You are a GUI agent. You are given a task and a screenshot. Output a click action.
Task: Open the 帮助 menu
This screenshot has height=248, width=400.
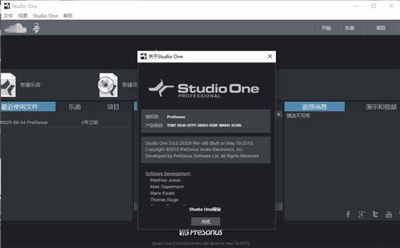click(68, 16)
